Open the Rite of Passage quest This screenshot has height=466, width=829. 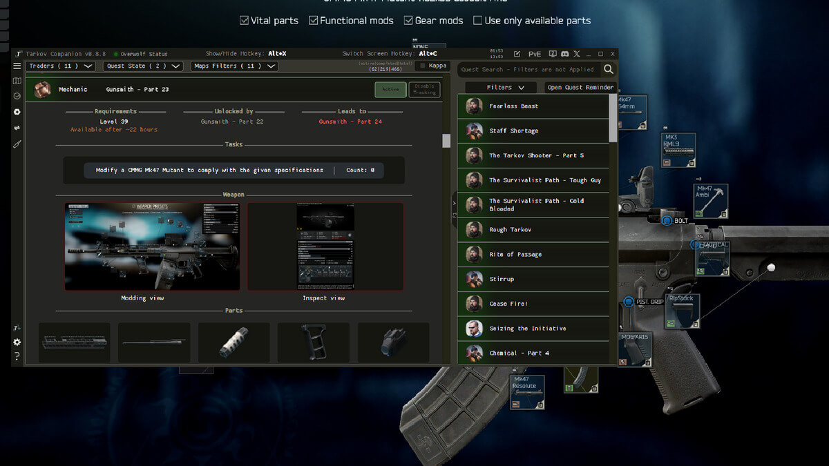[533, 255]
